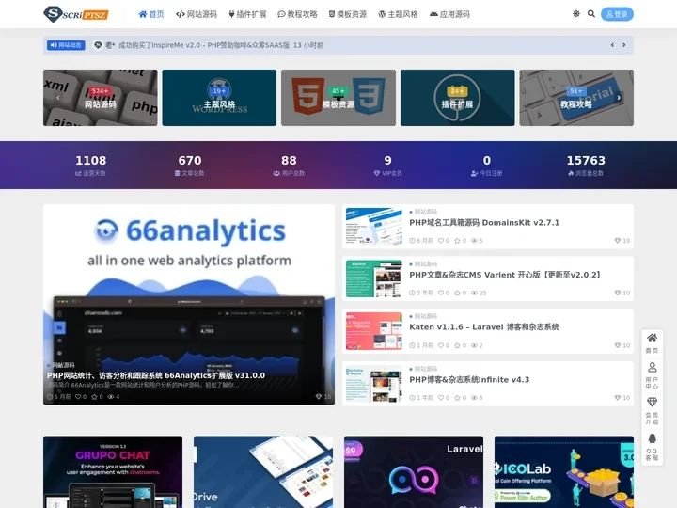Image resolution: width=677 pixels, height=508 pixels.
Task: Slide category carousel right arrow
Action: 619,98
